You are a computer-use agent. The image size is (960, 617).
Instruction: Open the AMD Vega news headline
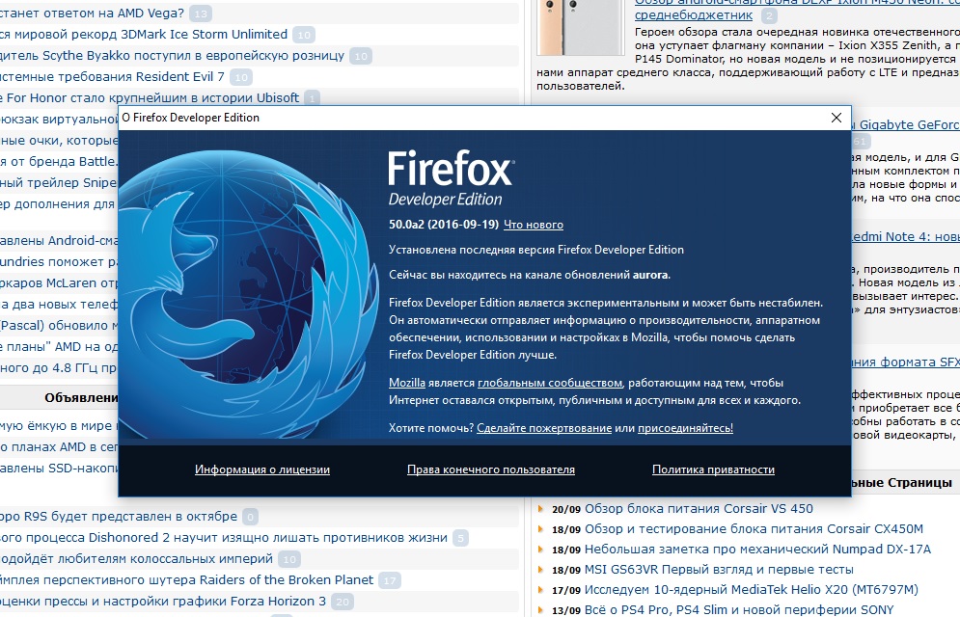tap(92, 13)
